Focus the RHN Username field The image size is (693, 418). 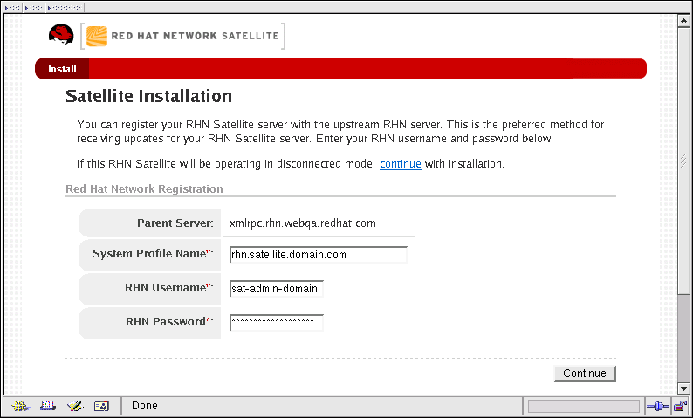click(276, 288)
